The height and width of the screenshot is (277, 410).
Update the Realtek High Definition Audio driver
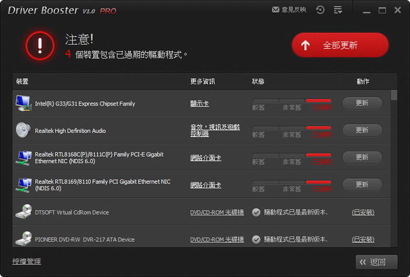(x=362, y=130)
